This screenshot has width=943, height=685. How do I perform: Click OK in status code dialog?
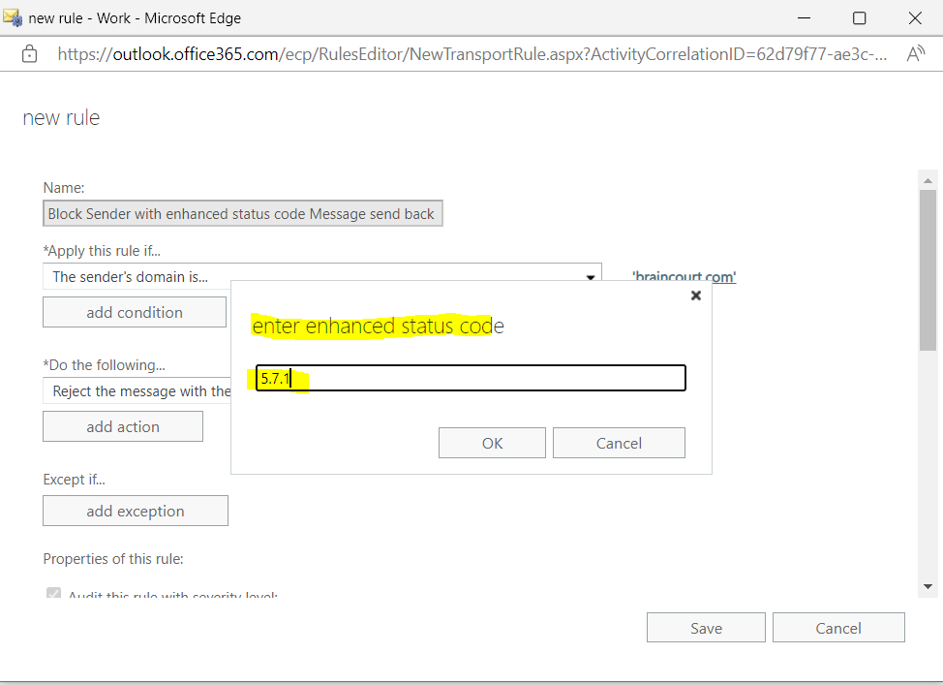(x=492, y=443)
